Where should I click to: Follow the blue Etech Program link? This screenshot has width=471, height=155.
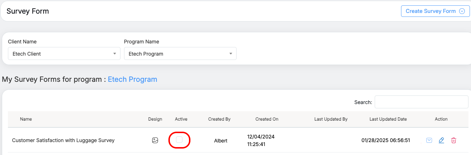pos(132,79)
